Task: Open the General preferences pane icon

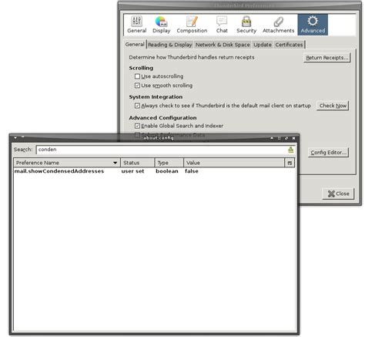Action: pos(136,25)
